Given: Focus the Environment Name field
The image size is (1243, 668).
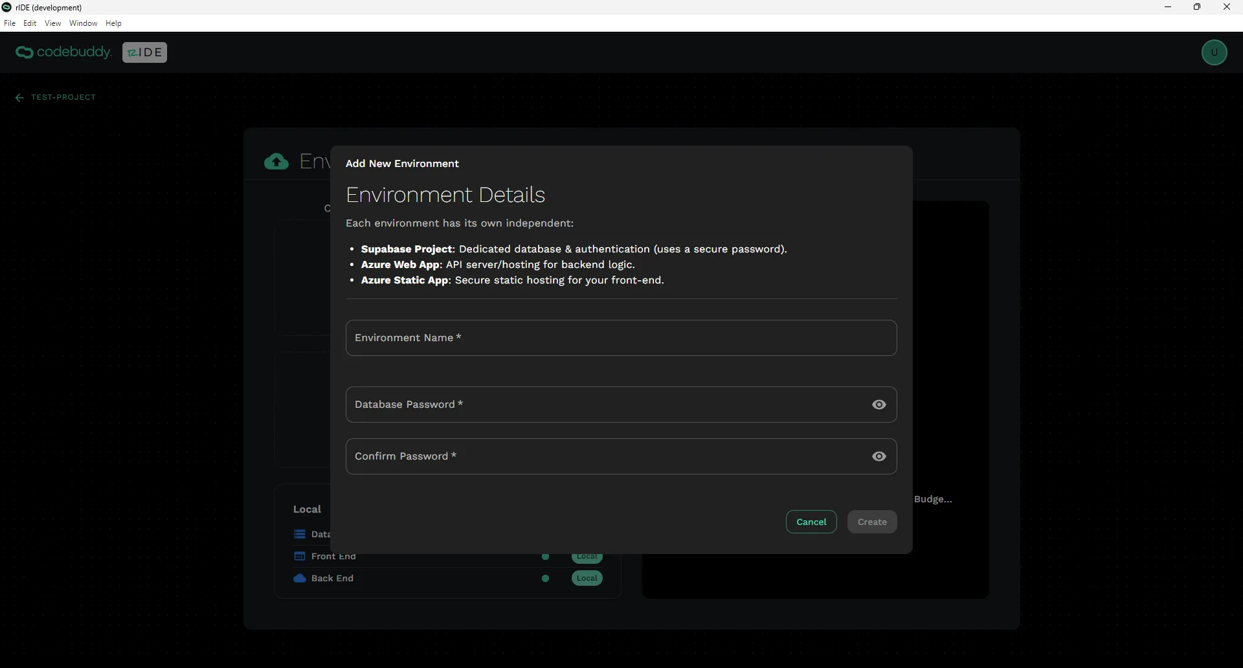Looking at the screenshot, I should pyautogui.click(x=621, y=338).
